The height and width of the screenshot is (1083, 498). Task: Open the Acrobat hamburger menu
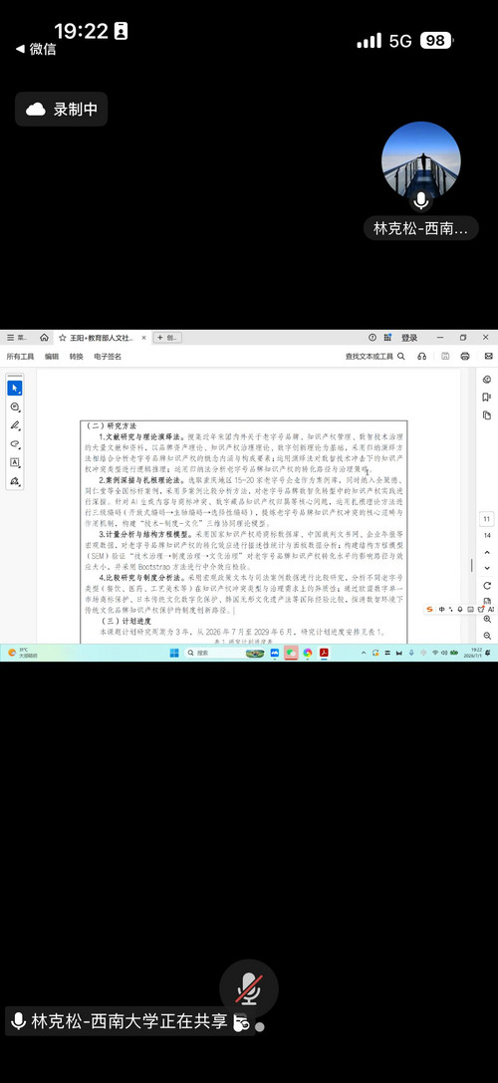point(10,338)
